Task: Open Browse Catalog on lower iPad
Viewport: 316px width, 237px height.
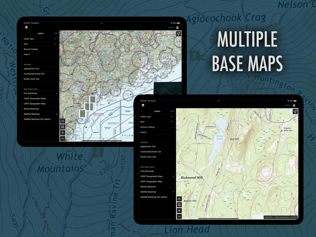Action: (157, 127)
